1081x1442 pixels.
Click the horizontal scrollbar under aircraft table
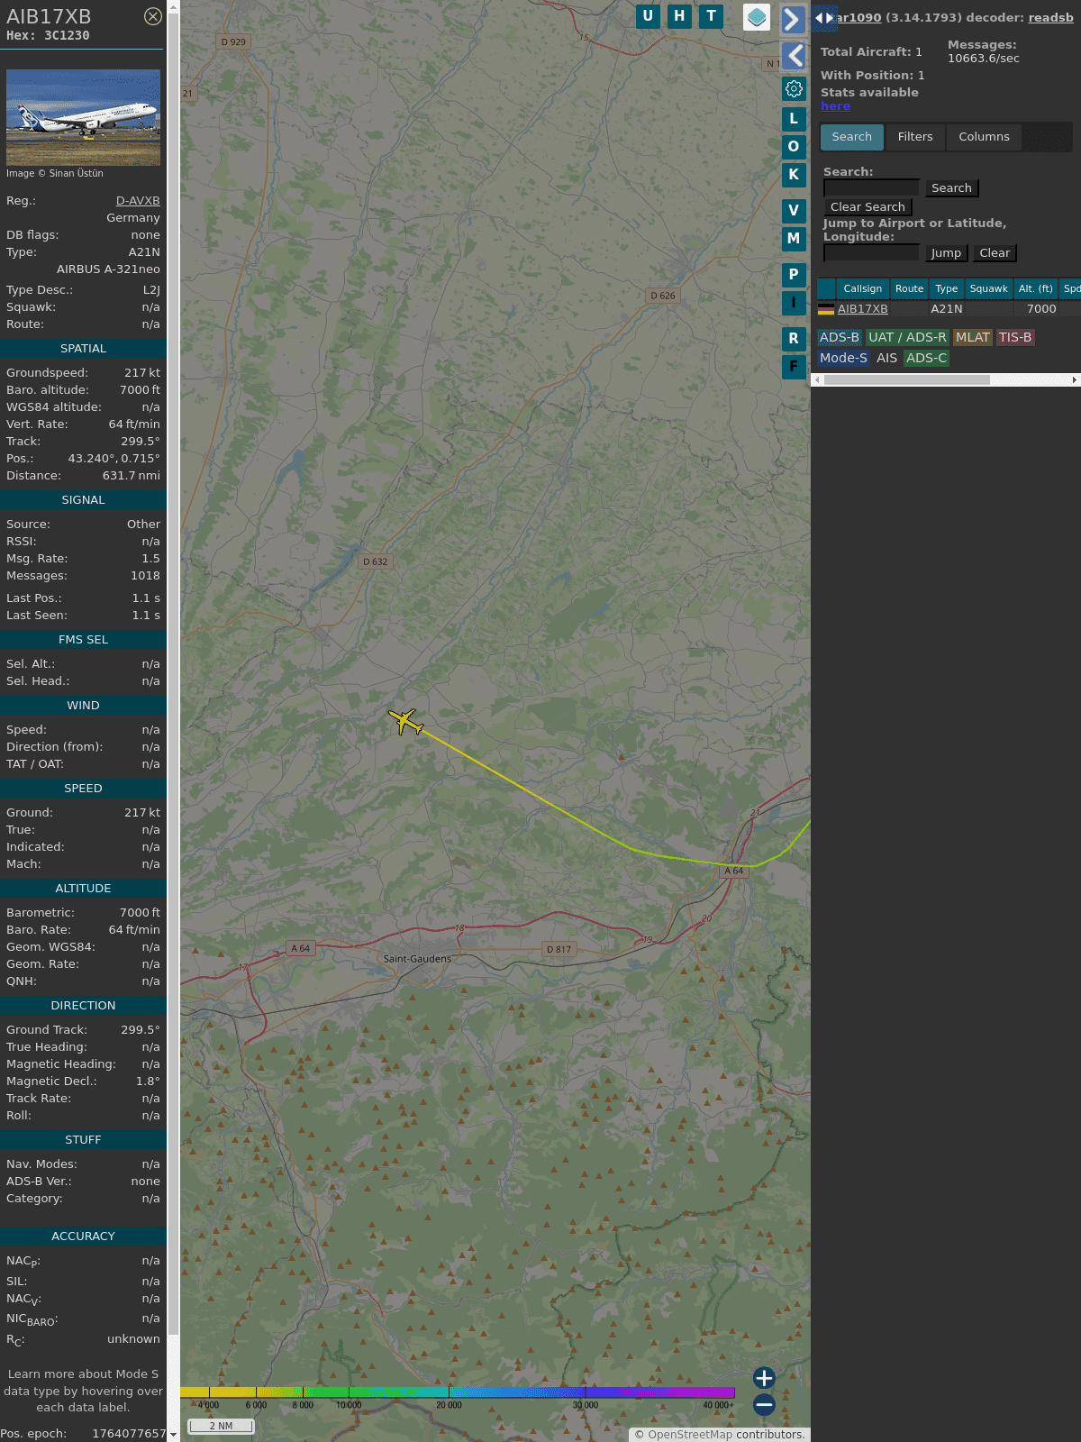tap(907, 379)
